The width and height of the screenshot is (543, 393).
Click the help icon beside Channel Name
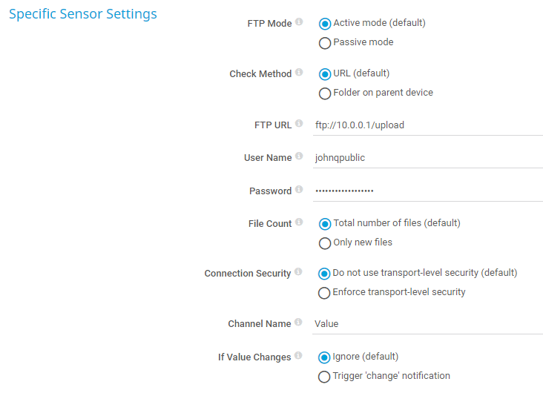[x=298, y=323]
